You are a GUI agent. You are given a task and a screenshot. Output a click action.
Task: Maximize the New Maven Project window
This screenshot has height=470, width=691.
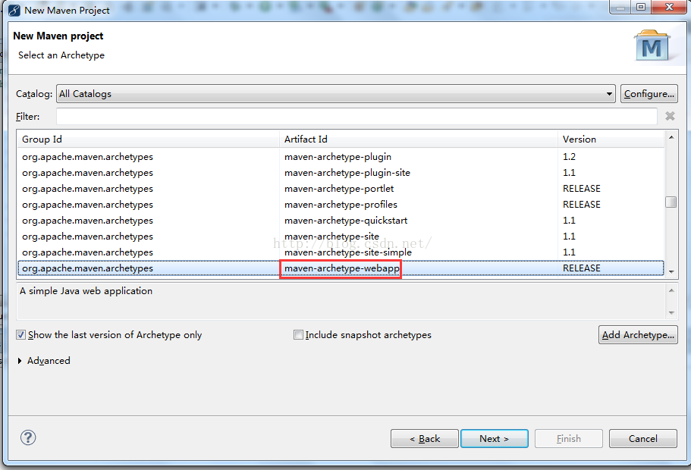(x=641, y=7)
